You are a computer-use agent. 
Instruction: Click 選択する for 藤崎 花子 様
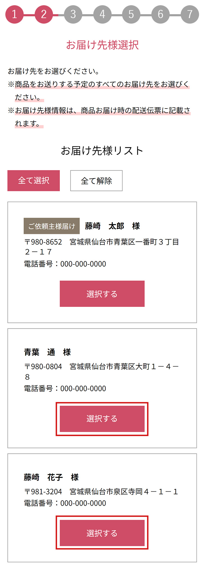(x=102, y=533)
